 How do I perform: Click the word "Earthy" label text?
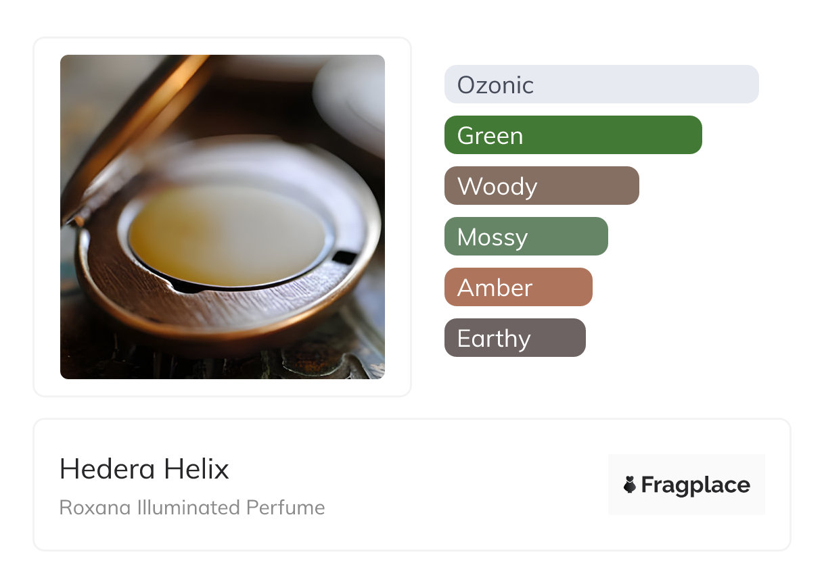pyautogui.click(x=494, y=339)
